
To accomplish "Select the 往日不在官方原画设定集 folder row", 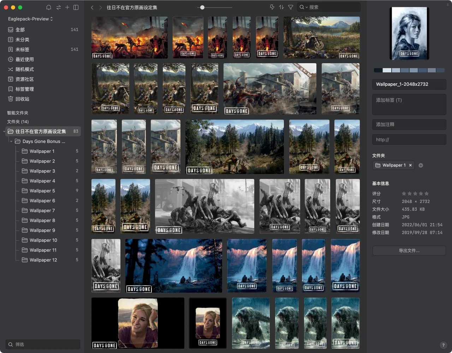I will pyautogui.click(x=42, y=131).
